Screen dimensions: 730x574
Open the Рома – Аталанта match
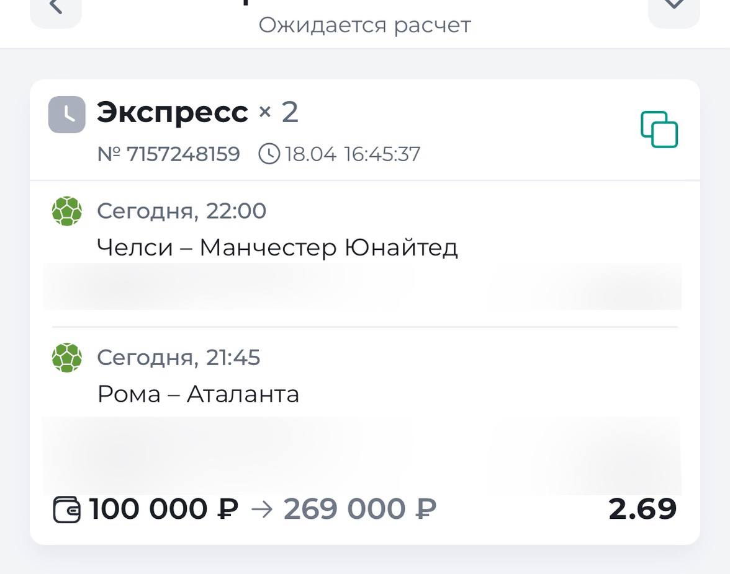[198, 394]
